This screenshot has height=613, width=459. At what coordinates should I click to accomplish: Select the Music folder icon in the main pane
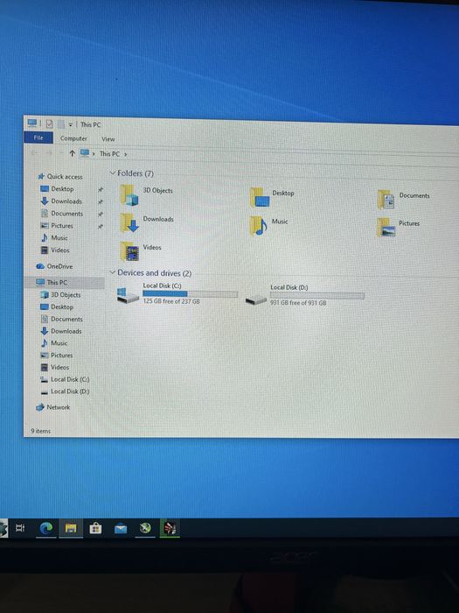[x=259, y=226]
